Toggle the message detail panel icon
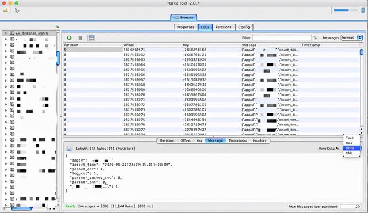The width and height of the screenshot is (368, 213). 91,37
